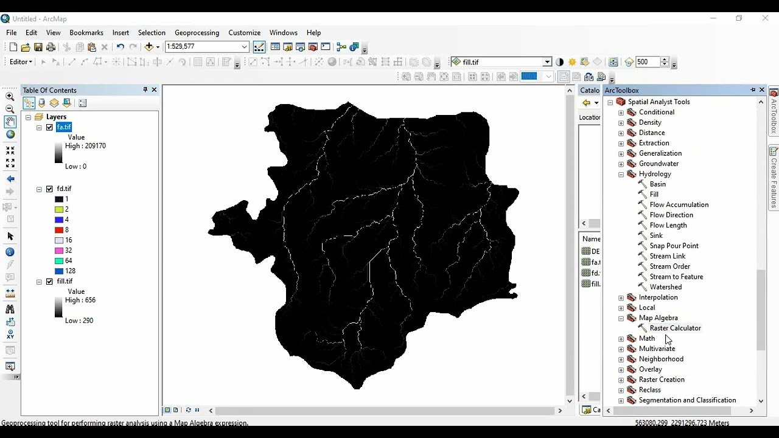The width and height of the screenshot is (779, 438).
Task: Open a map document with folder icon
Action: click(26, 47)
